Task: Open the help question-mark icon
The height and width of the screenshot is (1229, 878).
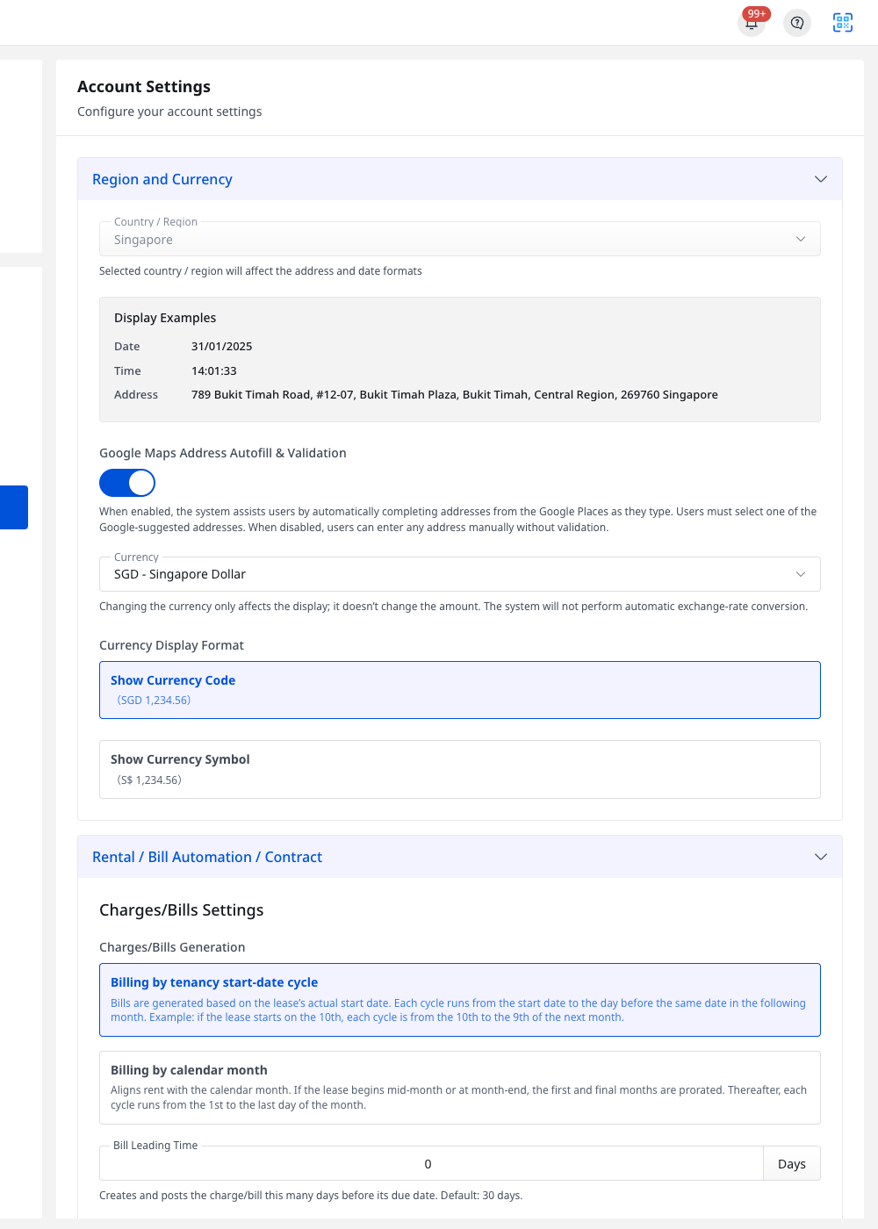Action: 797,23
